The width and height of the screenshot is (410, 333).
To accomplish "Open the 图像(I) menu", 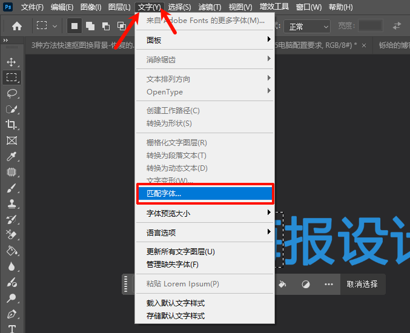I will (x=91, y=7).
